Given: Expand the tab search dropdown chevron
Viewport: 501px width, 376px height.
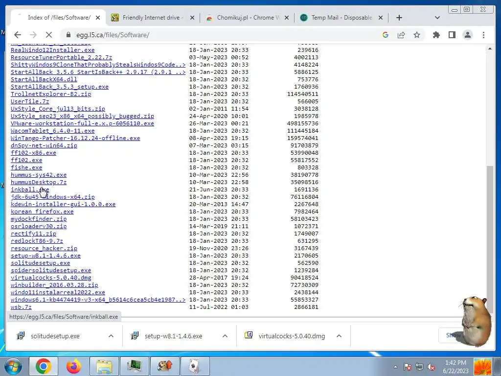Looking at the screenshot, I should pos(437,18).
